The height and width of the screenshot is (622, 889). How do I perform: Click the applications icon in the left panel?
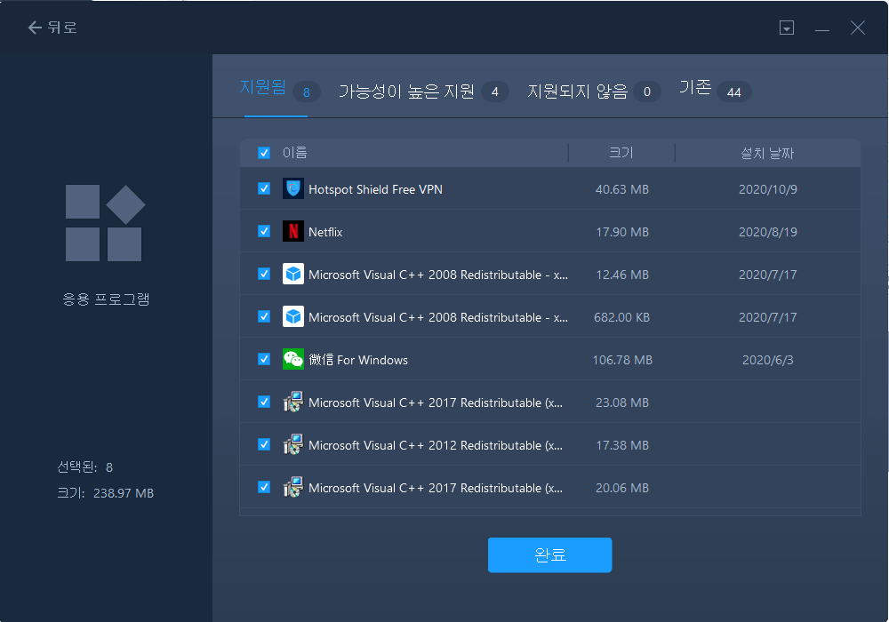pos(104,223)
